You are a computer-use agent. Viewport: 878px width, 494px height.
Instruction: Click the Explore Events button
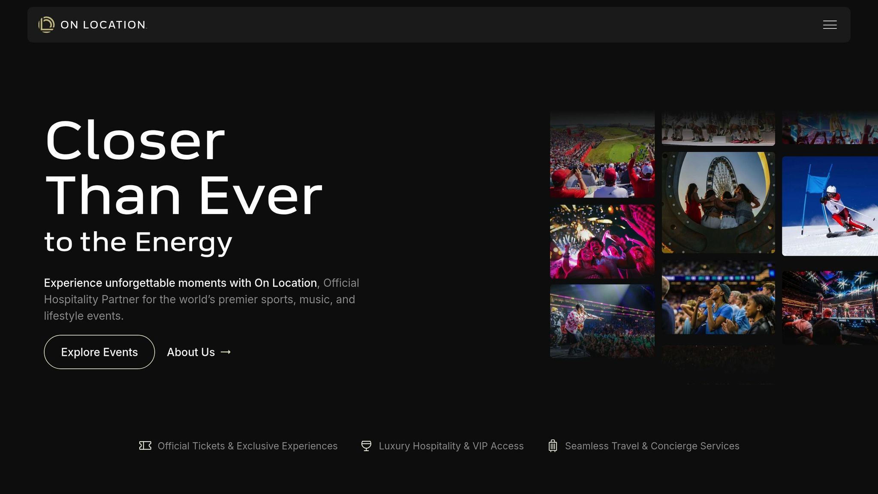(99, 352)
